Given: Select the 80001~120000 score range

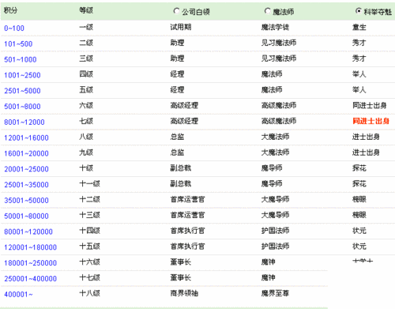Looking at the screenshot, I should click(28, 232).
